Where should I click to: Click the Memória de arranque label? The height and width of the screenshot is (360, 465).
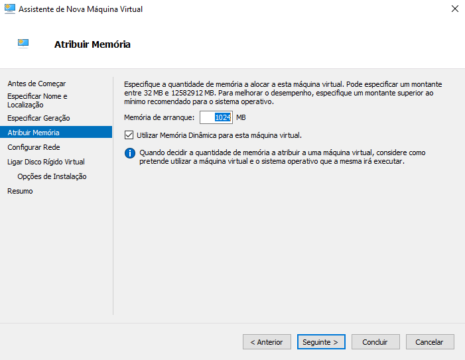[159, 117]
